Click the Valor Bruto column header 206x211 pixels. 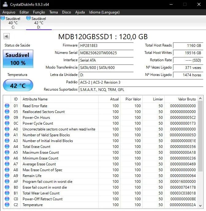(181, 99)
